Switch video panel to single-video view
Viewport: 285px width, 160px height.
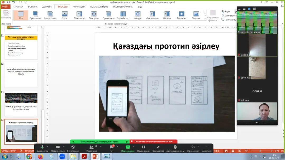coord(244,9)
